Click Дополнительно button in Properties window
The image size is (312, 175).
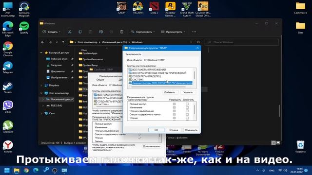[152, 146]
